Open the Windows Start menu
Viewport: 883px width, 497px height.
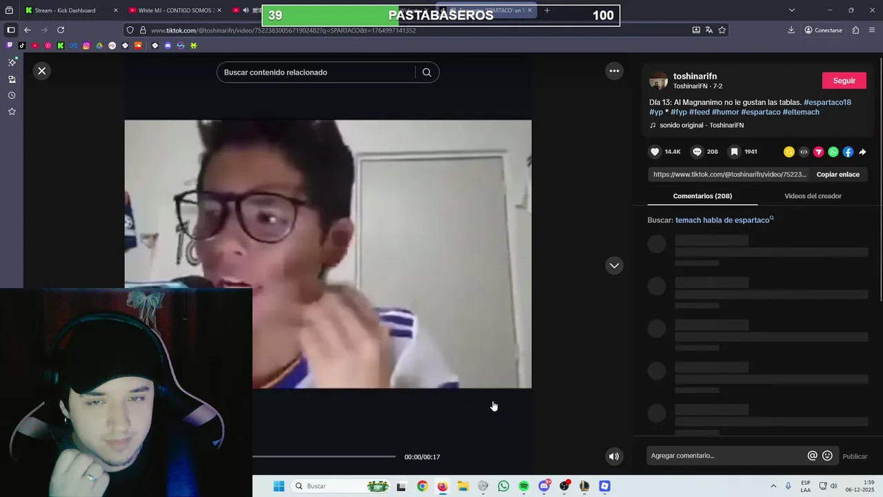279,486
